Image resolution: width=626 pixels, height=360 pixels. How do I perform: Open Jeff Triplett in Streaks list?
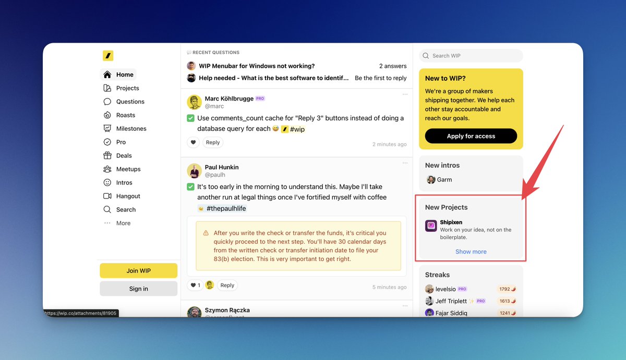tap(451, 301)
